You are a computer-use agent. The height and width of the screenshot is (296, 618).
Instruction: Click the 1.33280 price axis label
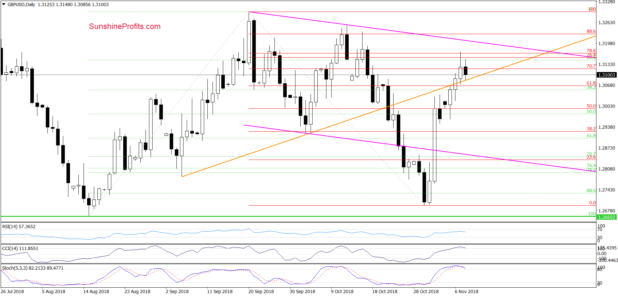pyautogui.click(x=606, y=2)
